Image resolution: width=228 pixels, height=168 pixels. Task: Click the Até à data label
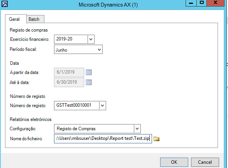coord(20,82)
